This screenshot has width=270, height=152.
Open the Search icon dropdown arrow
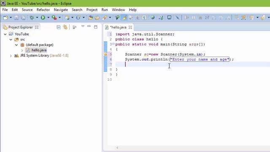pos(110,18)
